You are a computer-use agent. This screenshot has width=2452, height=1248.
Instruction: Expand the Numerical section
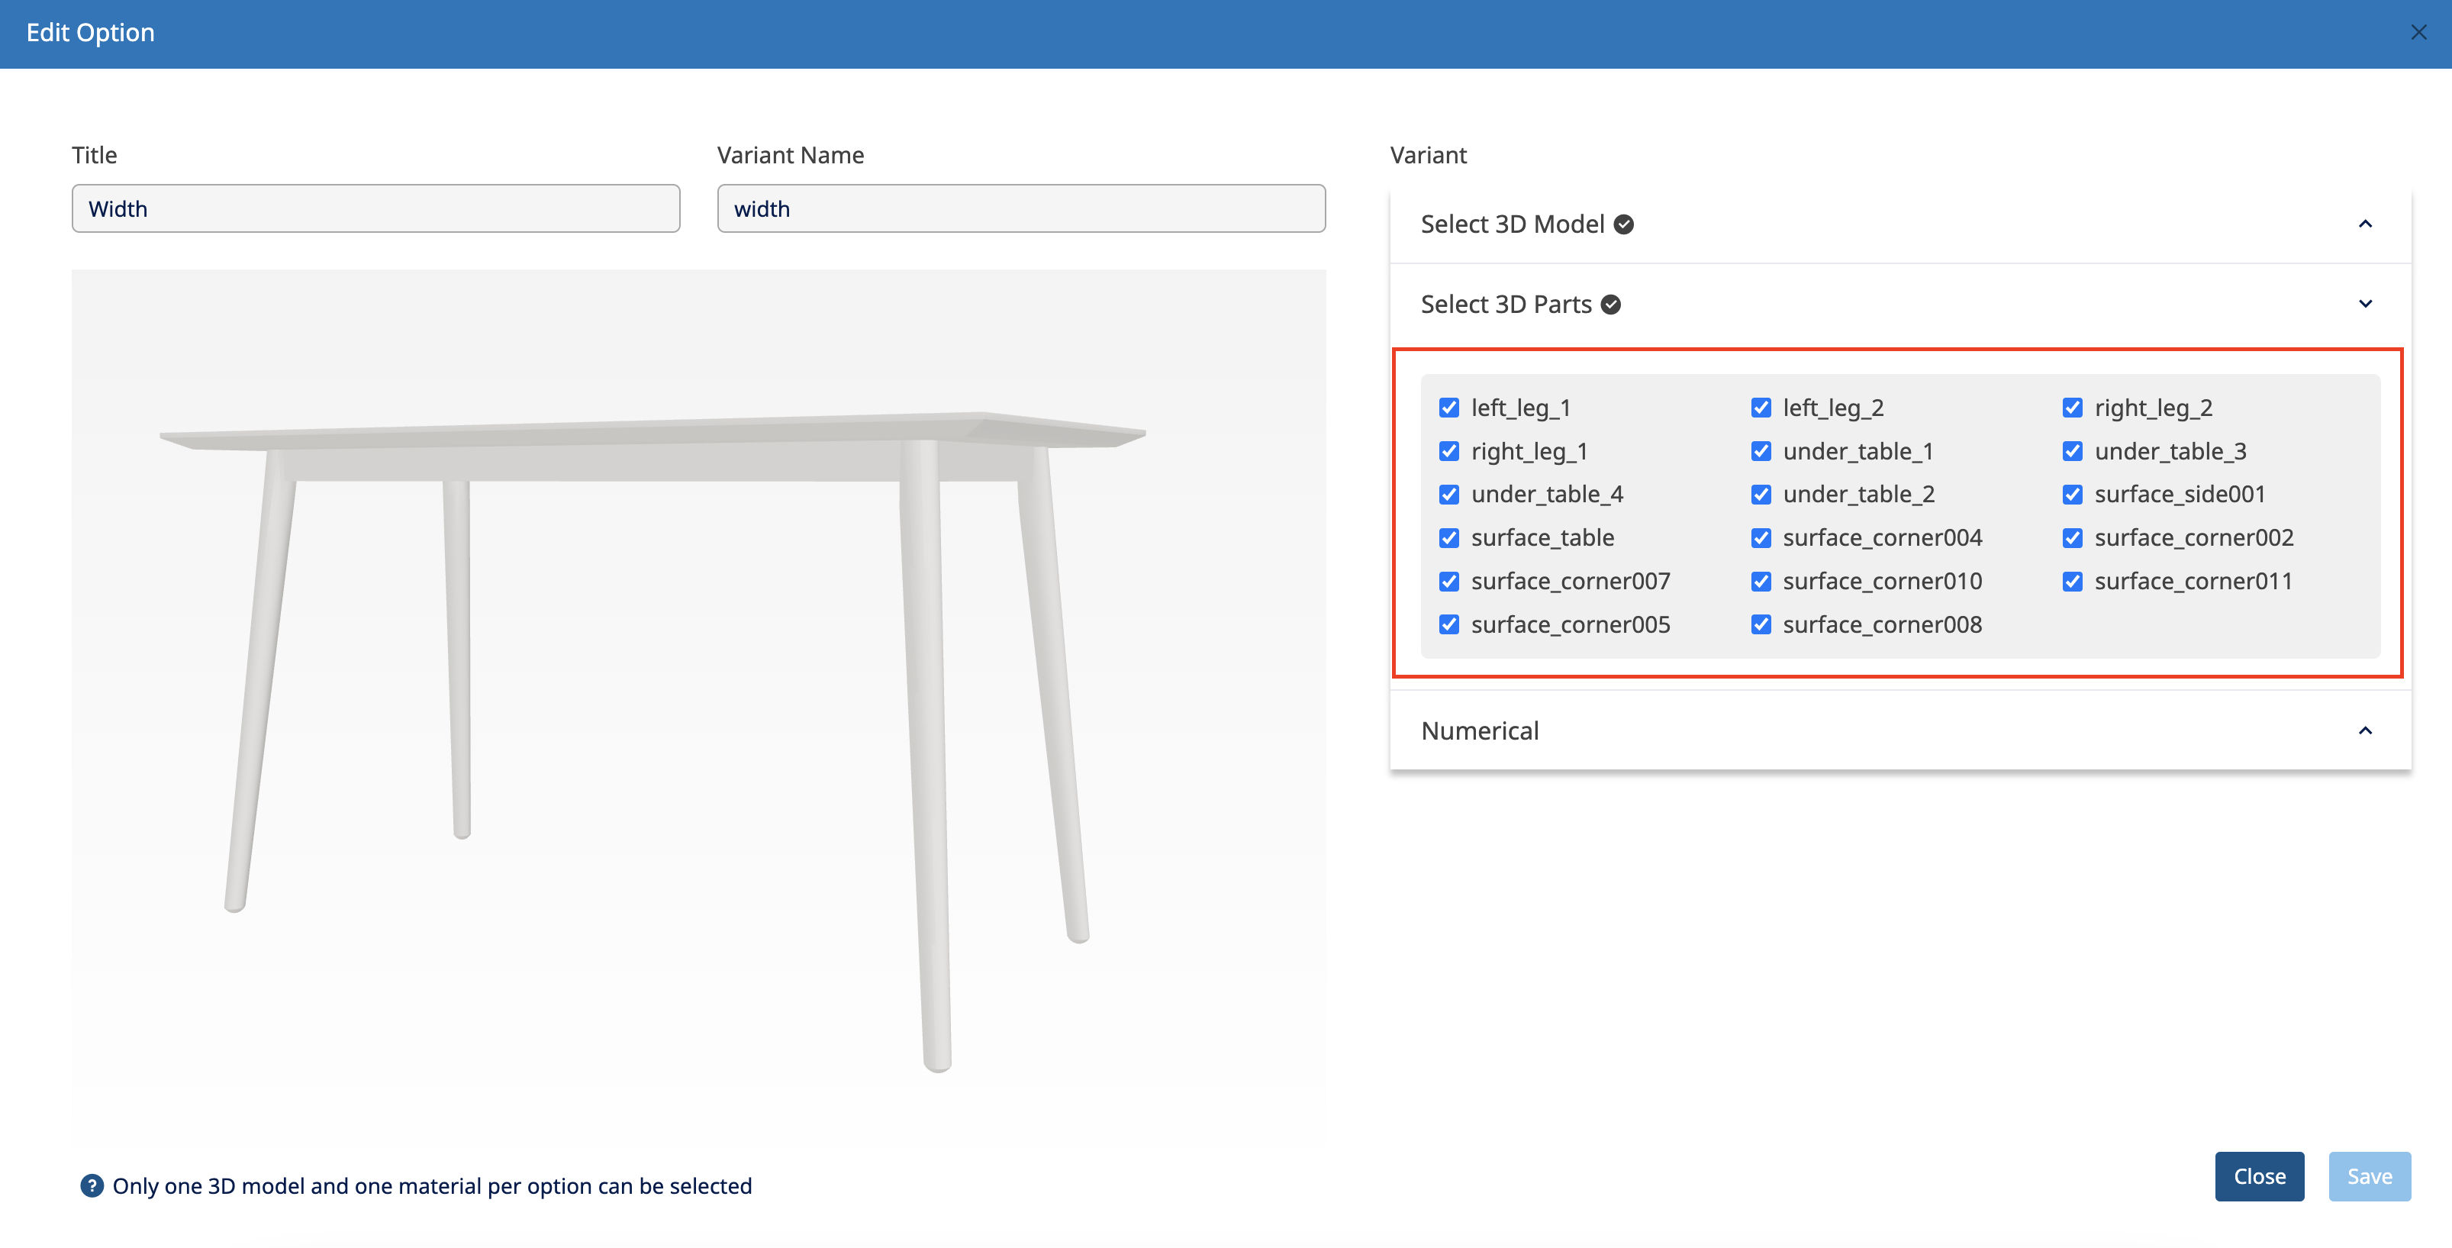2364,731
